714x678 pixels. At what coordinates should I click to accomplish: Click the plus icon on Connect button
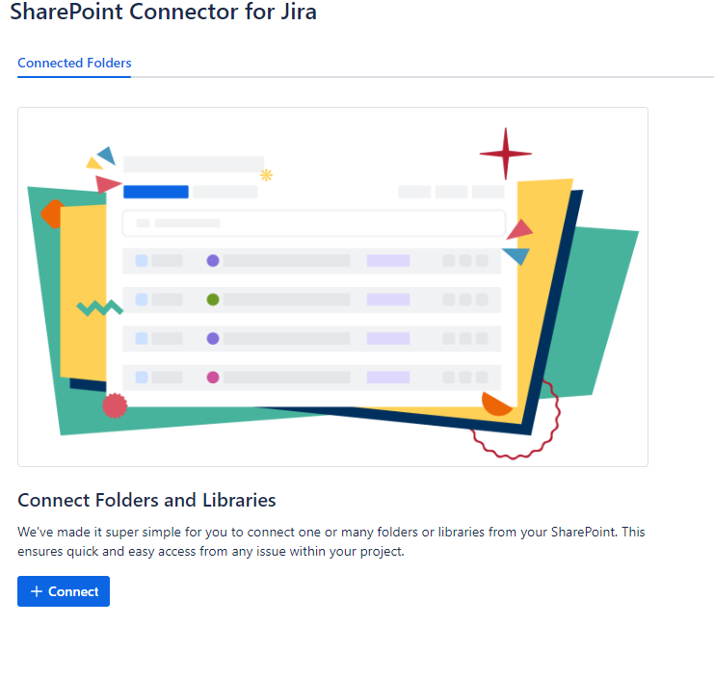point(37,591)
